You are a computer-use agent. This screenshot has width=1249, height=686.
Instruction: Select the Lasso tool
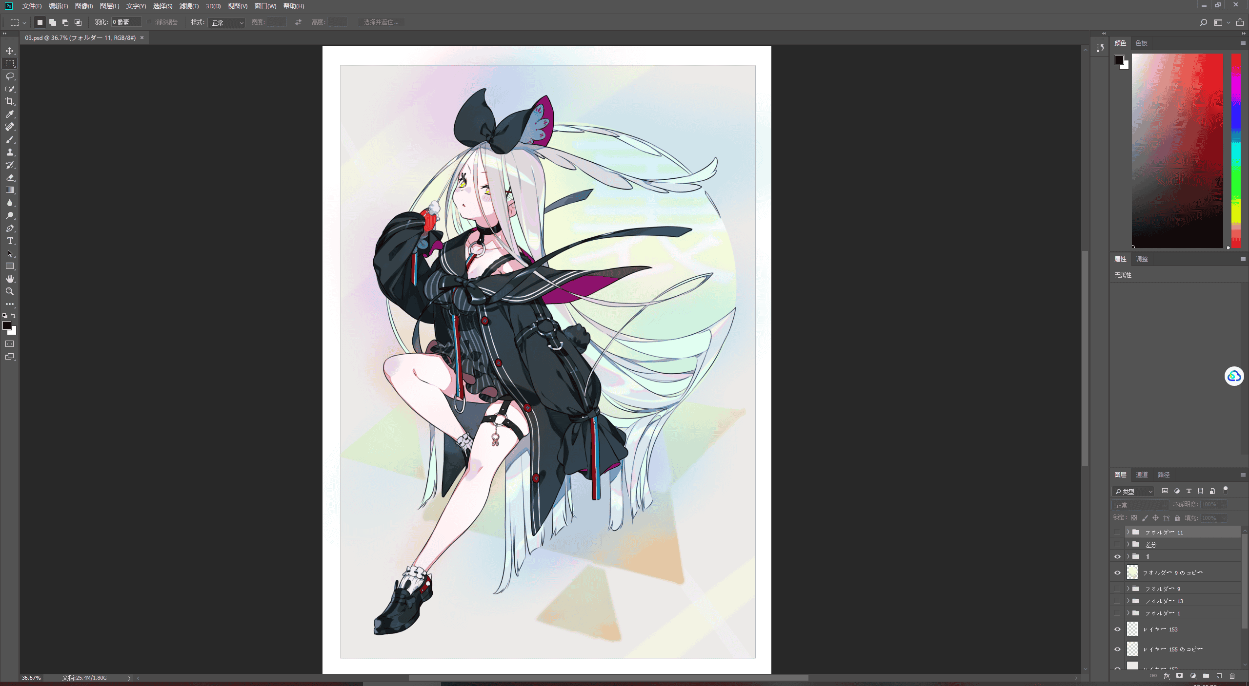pos(10,76)
